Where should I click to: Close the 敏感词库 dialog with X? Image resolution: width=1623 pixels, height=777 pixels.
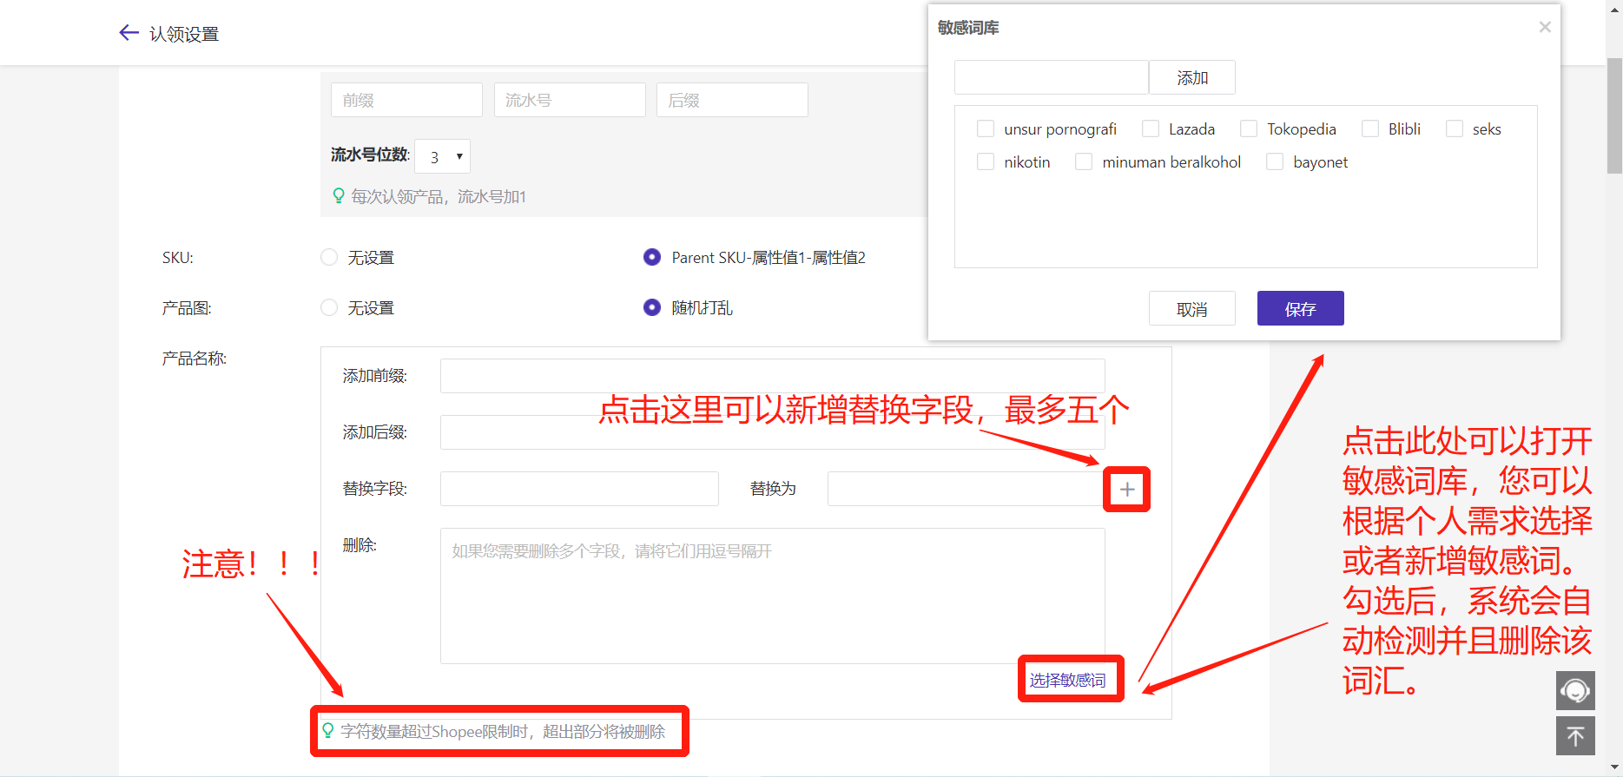[x=1544, y=27]
